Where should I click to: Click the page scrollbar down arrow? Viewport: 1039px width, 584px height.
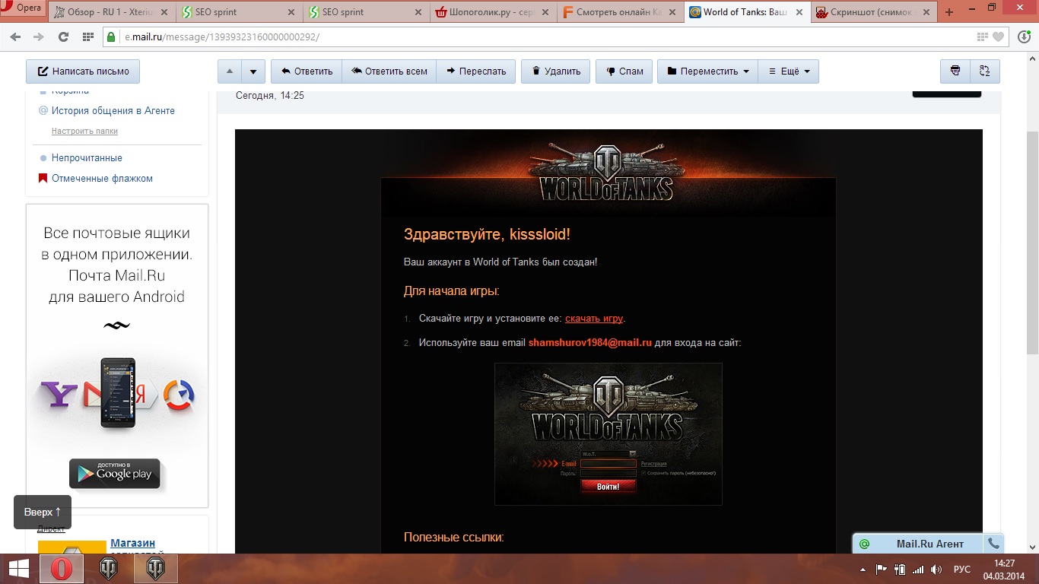tap(1033, 547)
